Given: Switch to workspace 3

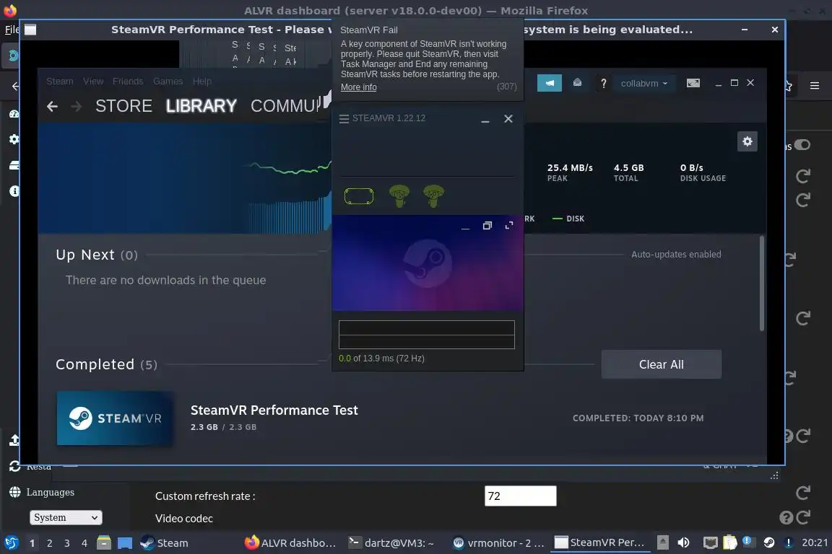Looking at the screenshot, I should point(67,543).
